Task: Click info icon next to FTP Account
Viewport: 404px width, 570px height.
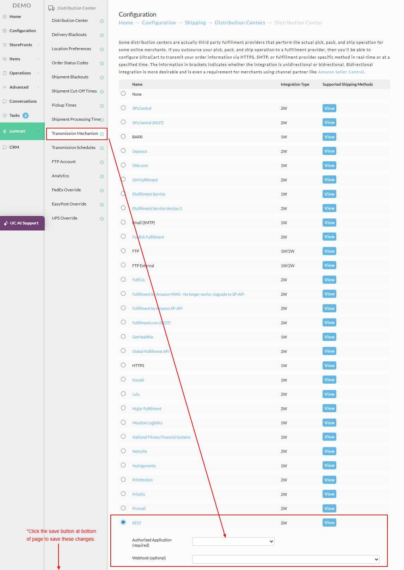Action: [x=102, y=162]
